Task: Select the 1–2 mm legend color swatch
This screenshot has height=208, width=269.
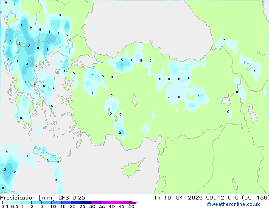Action: tap(27, 202)
